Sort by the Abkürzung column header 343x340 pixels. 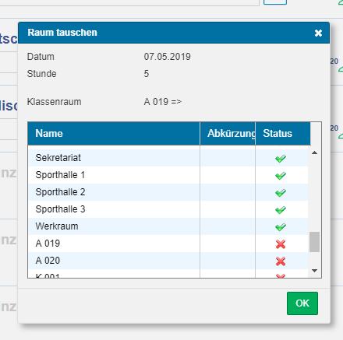228,134
